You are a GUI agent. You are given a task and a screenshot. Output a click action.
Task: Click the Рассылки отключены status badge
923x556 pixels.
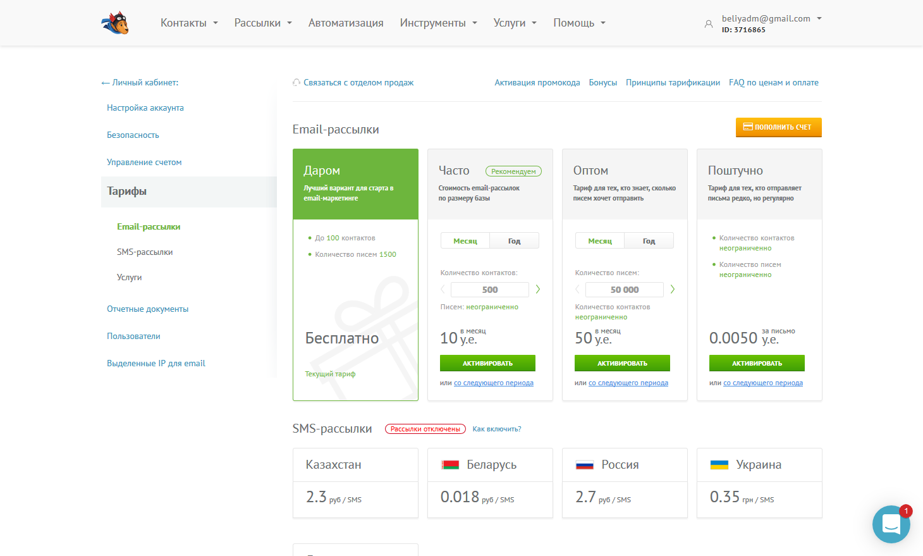[x=425, y=429]
